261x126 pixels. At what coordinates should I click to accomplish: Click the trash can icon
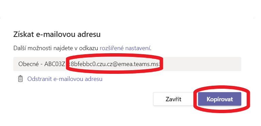(x=20, y=79)
